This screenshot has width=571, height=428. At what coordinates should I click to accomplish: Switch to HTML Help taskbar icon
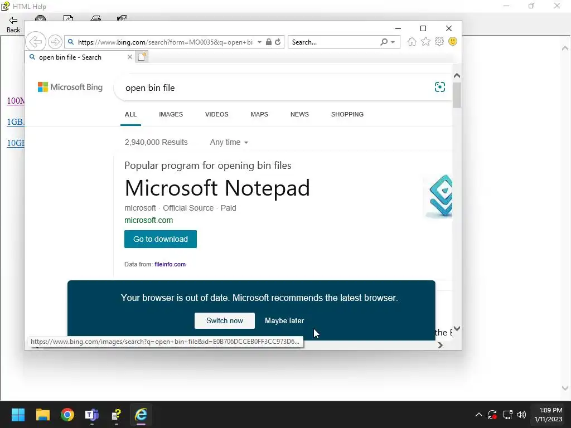[x=116, y=415]
